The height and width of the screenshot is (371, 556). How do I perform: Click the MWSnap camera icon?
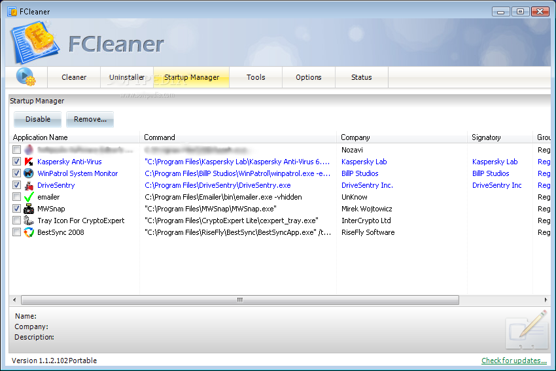pyautogui.click(x=29, y=209)
